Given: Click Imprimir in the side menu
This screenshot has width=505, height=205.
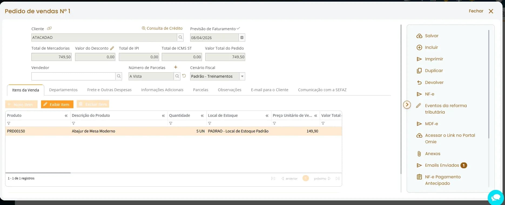Looking at the screenshot, I should point(430,59).
